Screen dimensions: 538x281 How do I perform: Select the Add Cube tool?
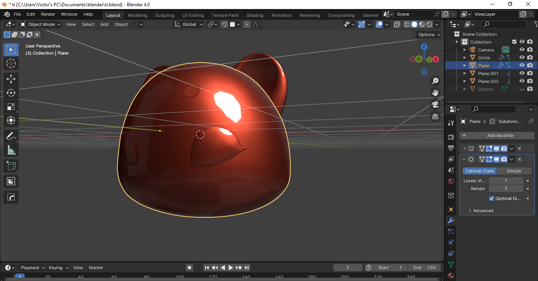coord(11,165)
